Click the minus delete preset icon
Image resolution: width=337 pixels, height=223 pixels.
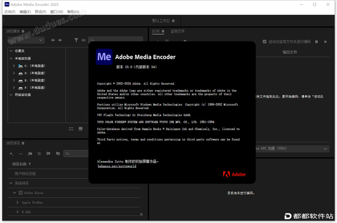tap(21, 154)
